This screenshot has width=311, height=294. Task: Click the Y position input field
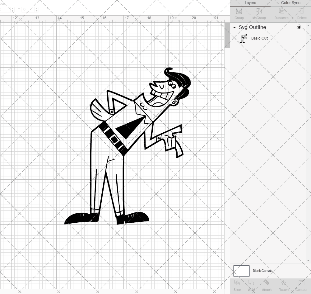click(28, 9)
